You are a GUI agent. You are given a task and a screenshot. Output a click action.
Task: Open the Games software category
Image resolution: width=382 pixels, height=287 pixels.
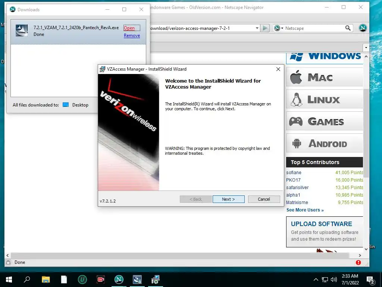[x=325, y=121]
